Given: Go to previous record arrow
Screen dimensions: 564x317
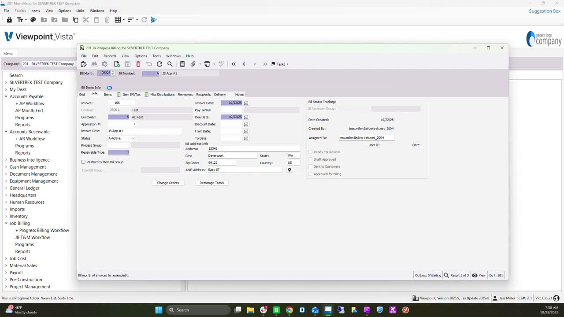Looking at the screenshot, I should pos(244,64).
